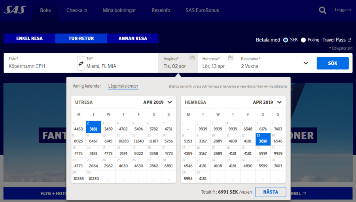Viewport: 356px width, 202px height.
Task: Select SEK payment radio button
Action: click(286, 40)
